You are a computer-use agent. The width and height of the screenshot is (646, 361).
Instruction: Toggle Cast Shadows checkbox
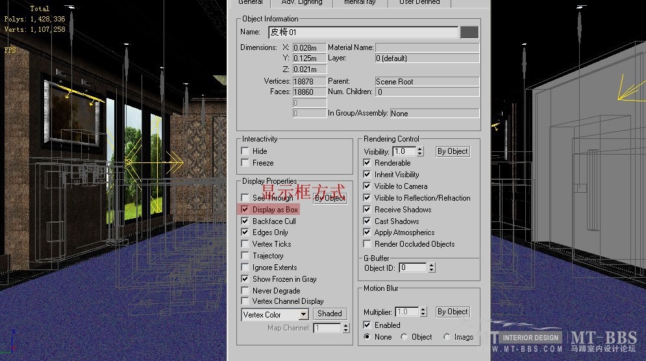tap(367, 221)
